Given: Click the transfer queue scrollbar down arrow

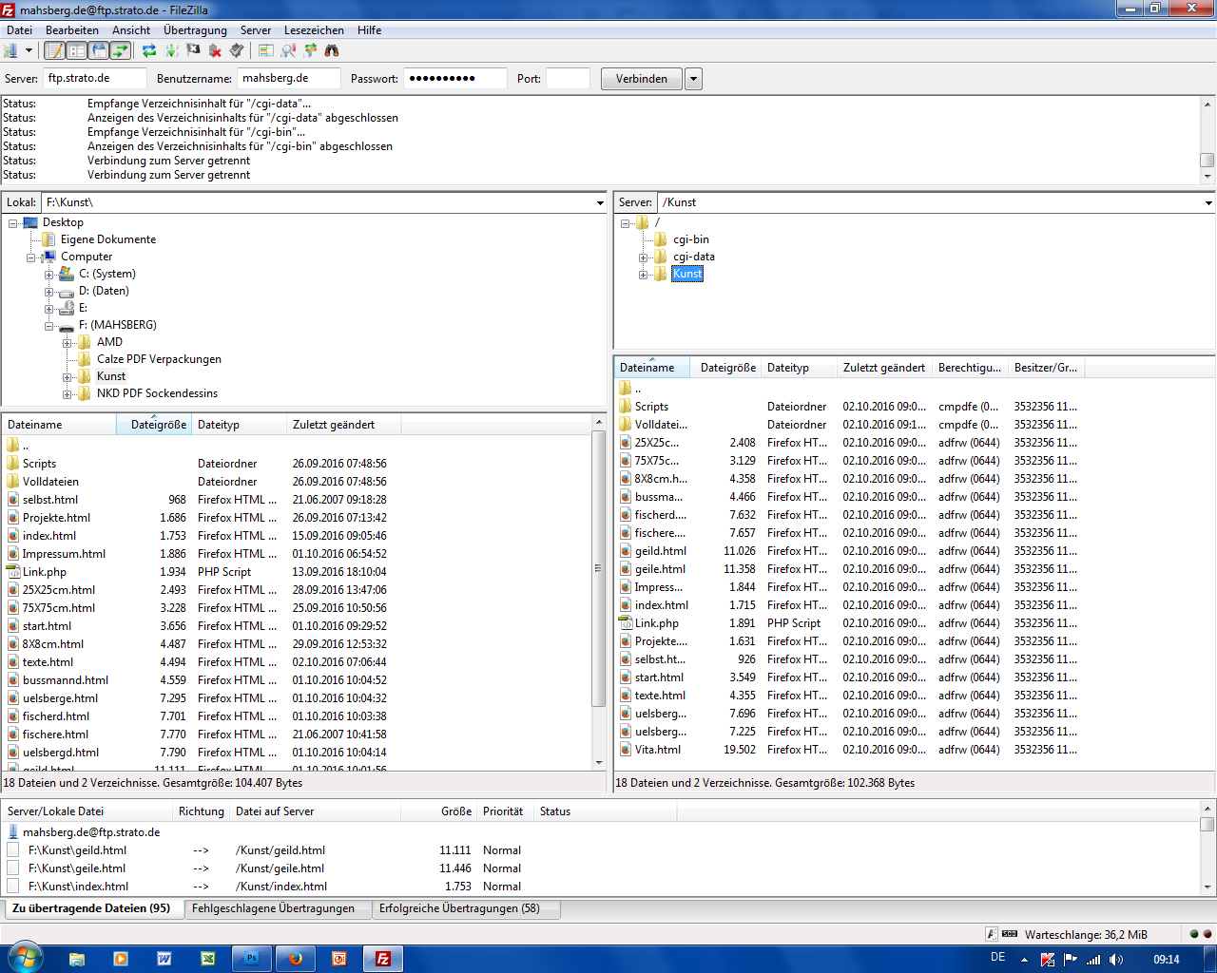Looking at the screenshot, I should click(1207, 887).
